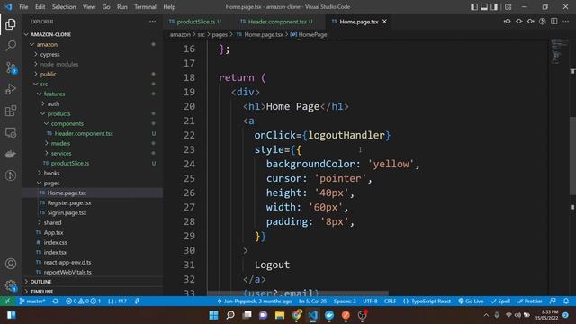Click master branch in status bar
The height and width of the screenshot is (324, 576).
(x=32, y=301)
